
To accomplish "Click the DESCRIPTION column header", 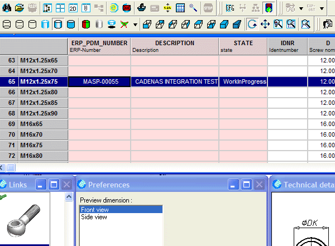I will pos(175,46).
